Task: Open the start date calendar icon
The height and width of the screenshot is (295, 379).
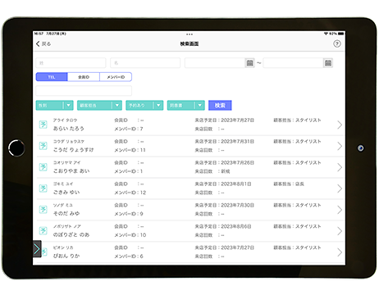Action: click(249, 63)
